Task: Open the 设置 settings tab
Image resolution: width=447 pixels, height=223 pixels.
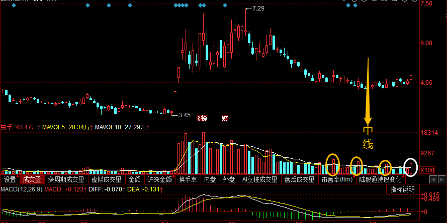Action: coord(10,179)
